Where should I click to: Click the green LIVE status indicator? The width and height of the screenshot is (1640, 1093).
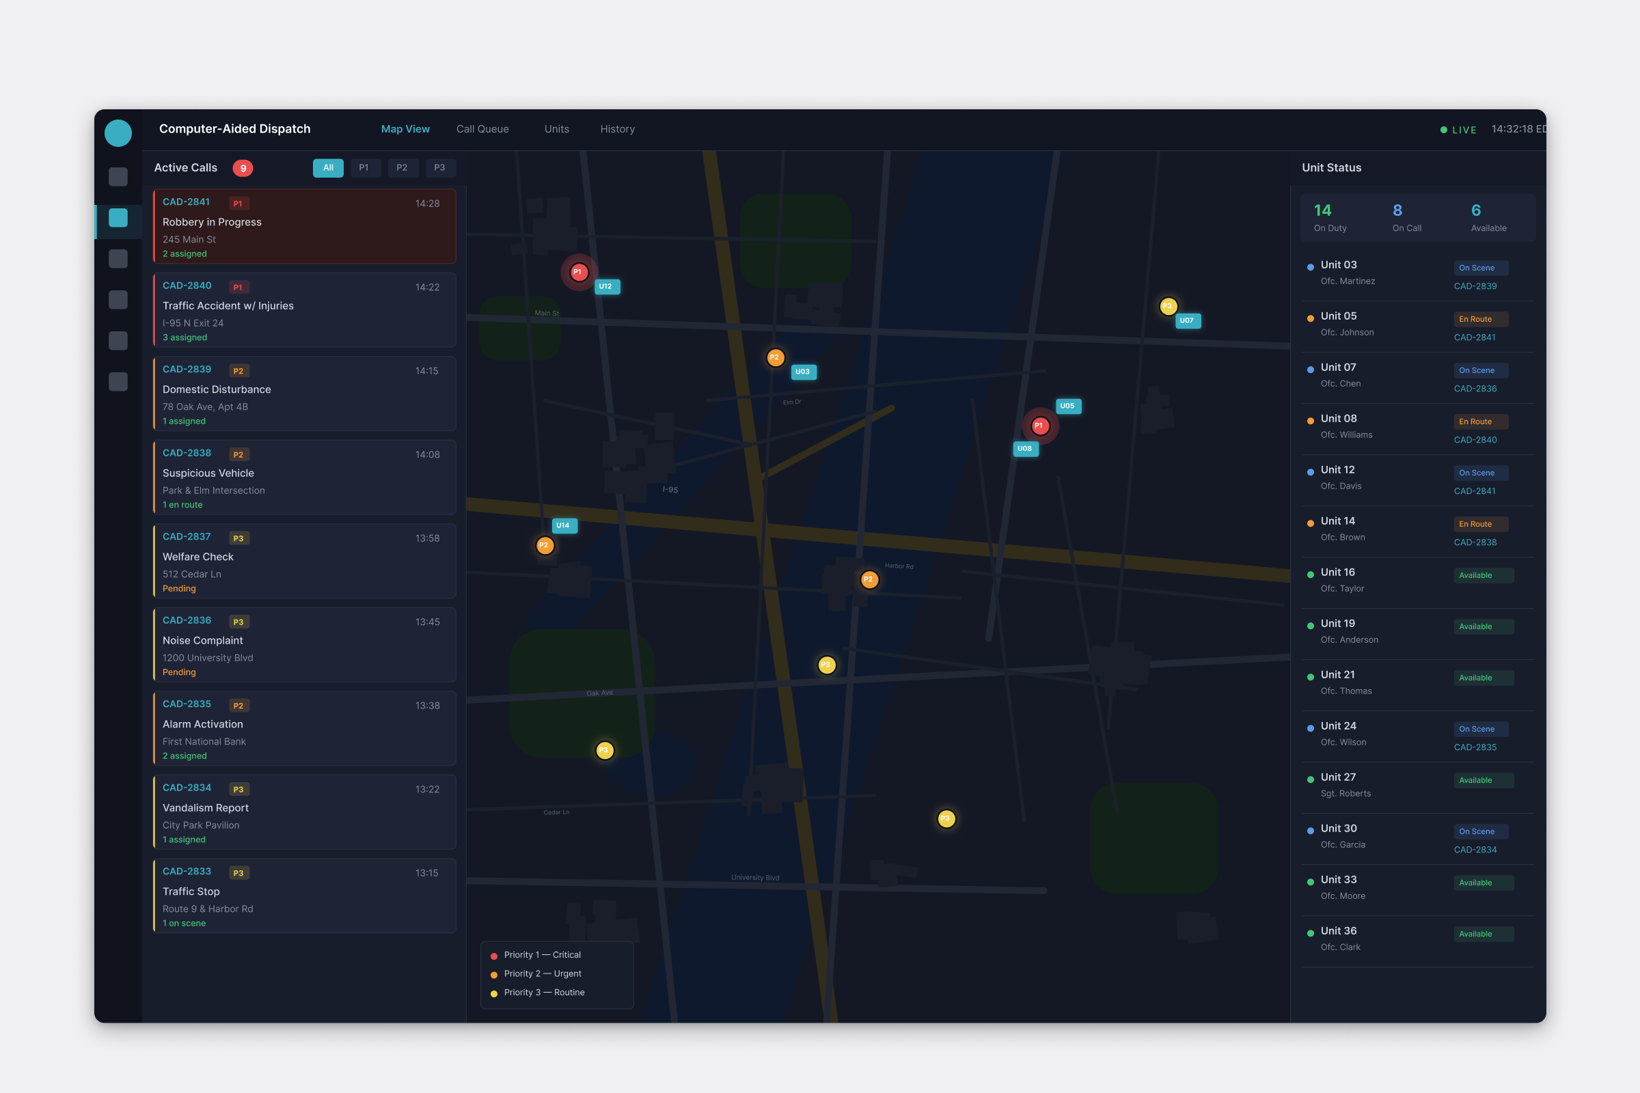click(1459, 130)
